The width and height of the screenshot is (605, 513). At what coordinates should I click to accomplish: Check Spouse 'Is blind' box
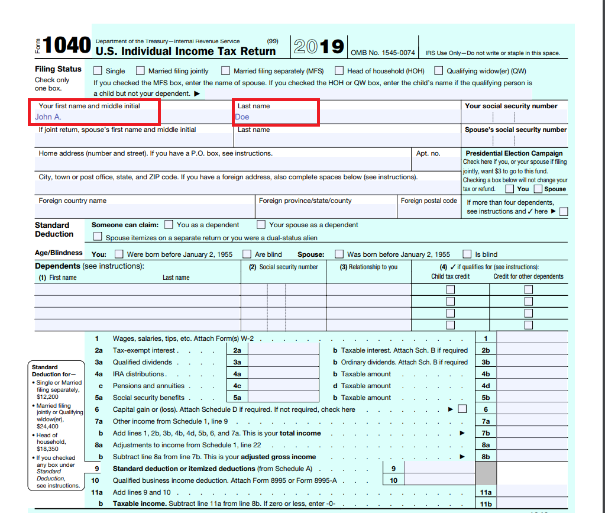[467, 254]
